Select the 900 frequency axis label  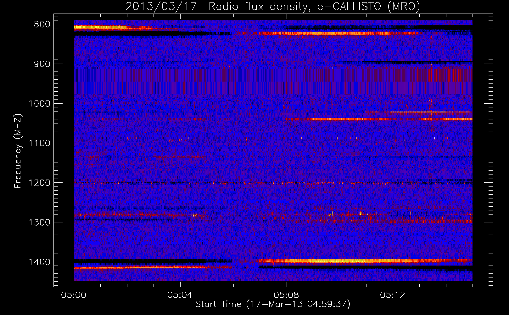[42, 64]
